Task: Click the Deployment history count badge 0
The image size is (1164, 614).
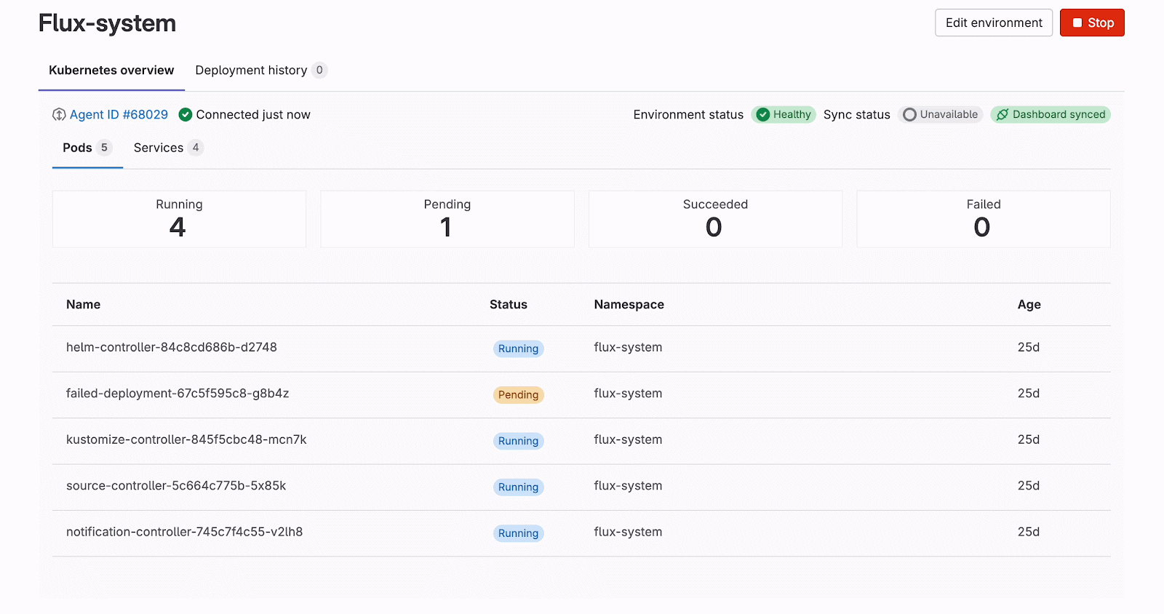Action: tap(319, 71)
